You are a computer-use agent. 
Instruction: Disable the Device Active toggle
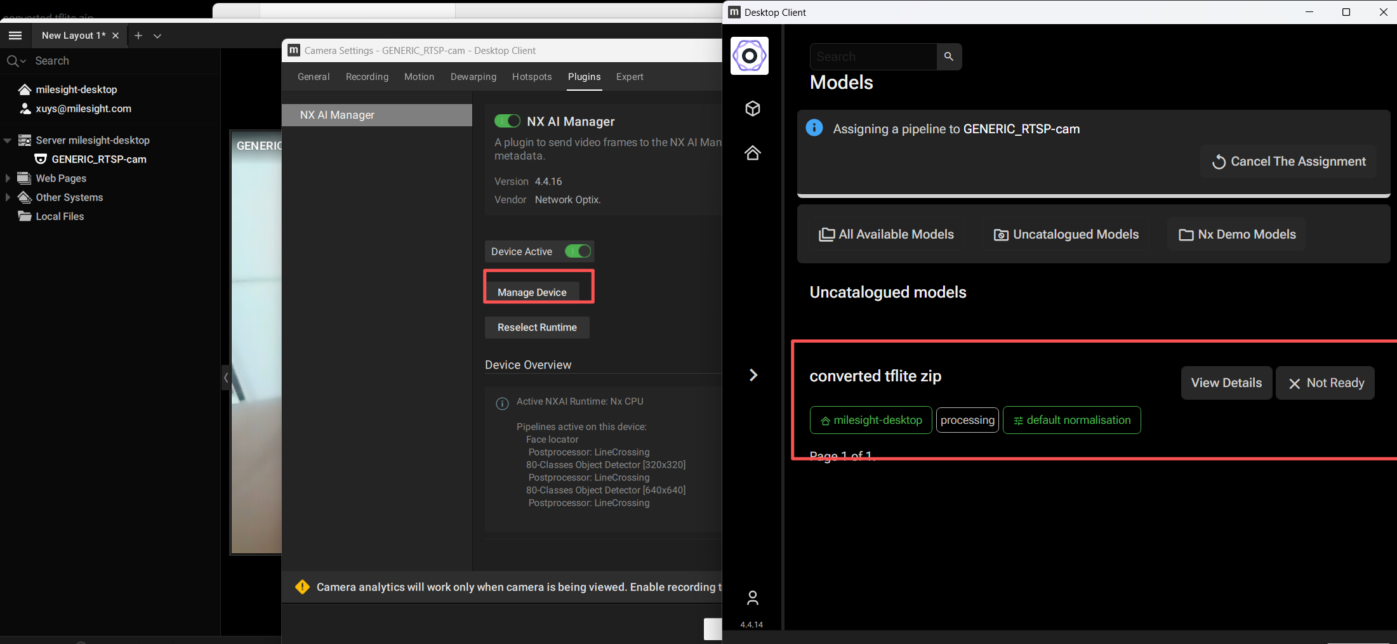point(578,251)
